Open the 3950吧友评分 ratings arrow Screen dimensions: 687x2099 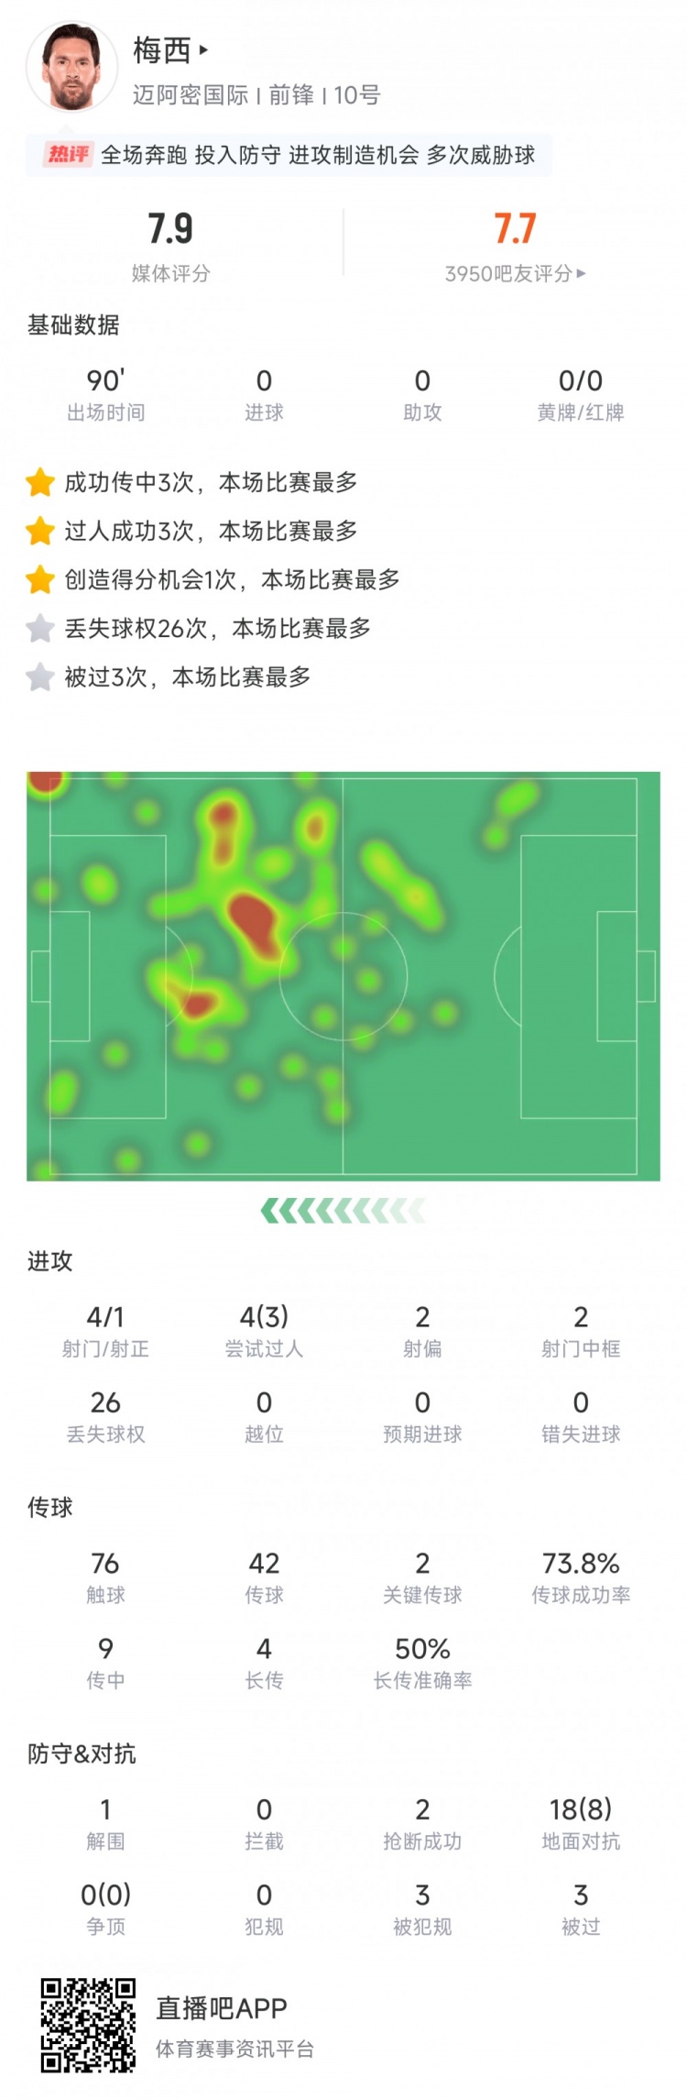tap(581, 273)
